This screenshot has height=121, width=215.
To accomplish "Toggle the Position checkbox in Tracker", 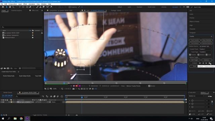I will pos(190,55).
